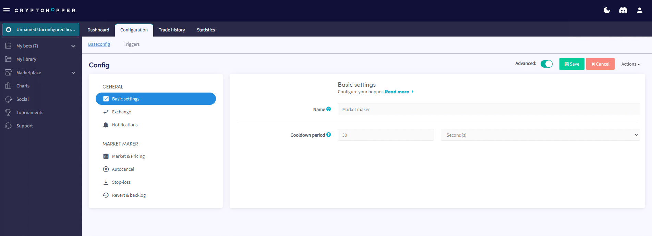This screenshot has height=236, width=652.
Task: Click the Cancel button
Action: click(600, 64)
